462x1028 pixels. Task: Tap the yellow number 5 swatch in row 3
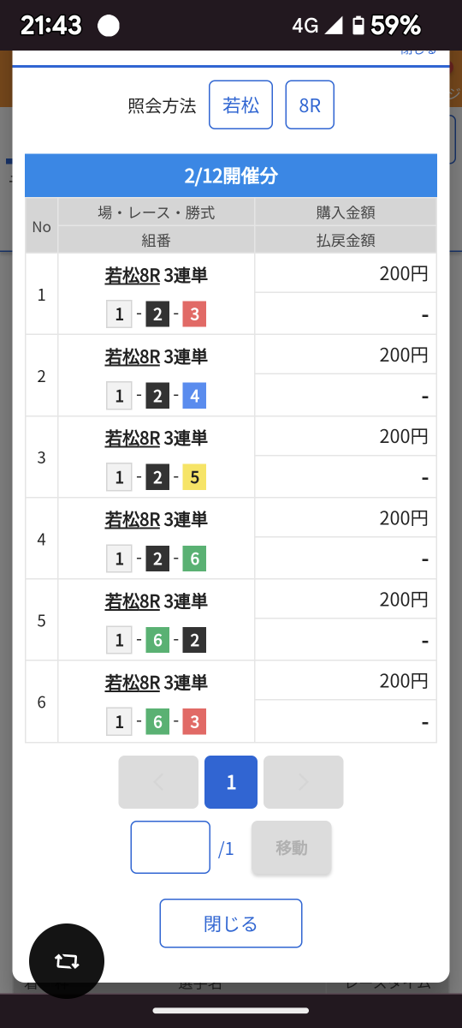pyautogui.click(x=194, y=477)
